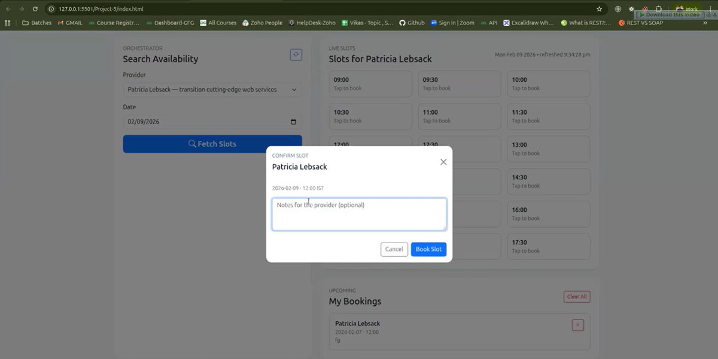
Task: Open the Zoho People bookmark
Action: pos(262,23)
